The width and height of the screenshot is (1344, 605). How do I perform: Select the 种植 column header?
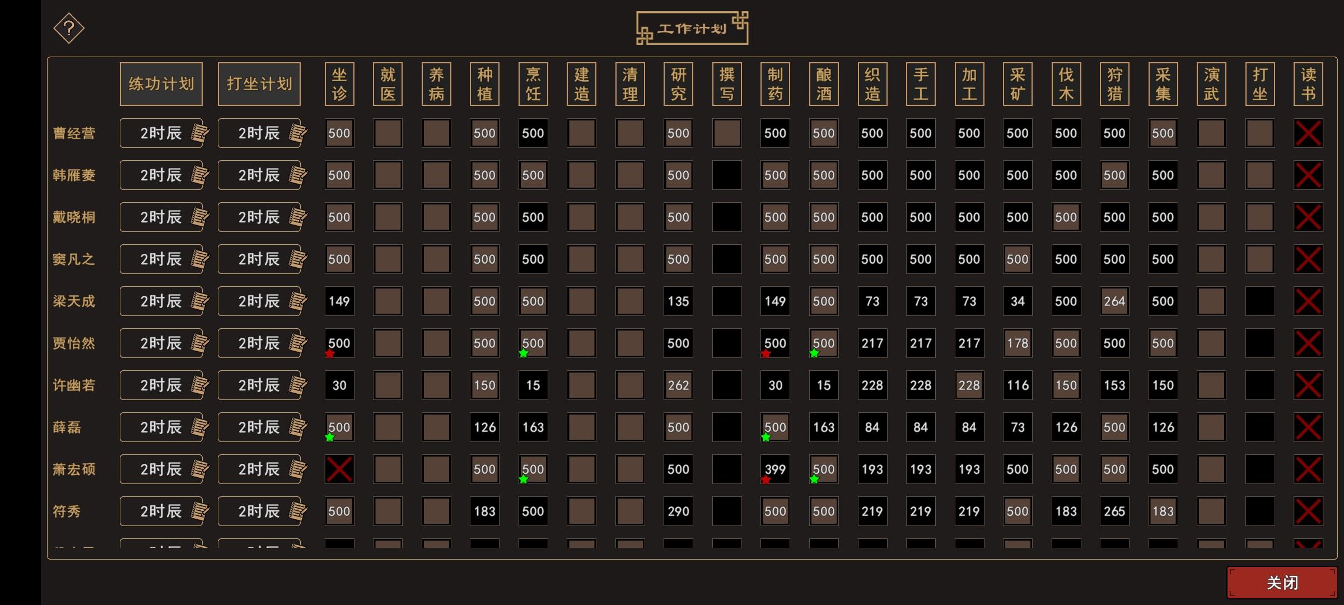[x=484, y=84]
